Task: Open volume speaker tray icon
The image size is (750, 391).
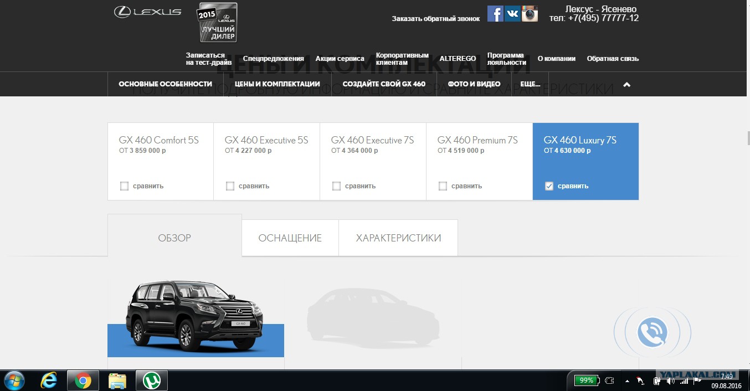Action: pyautogui.click(x=671, y=381)
